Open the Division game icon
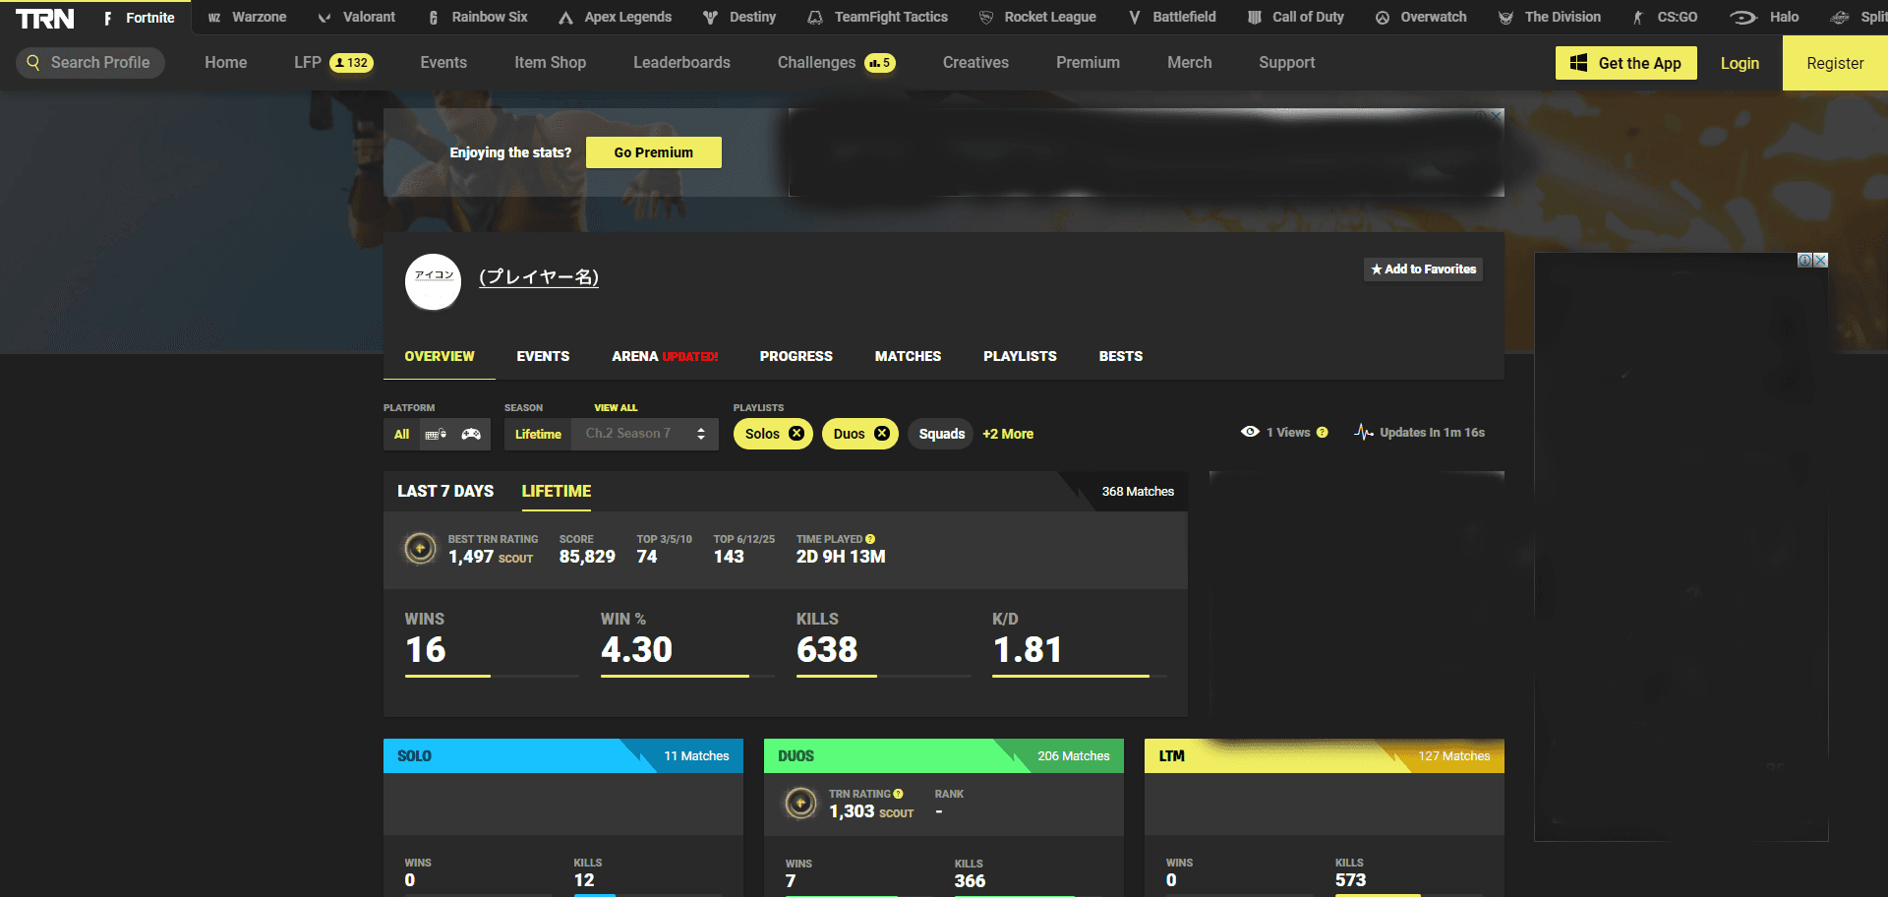 click(1505, 18)
